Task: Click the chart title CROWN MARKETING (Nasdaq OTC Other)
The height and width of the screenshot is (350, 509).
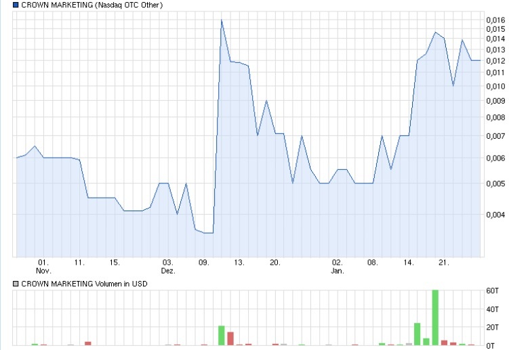Action: coord(92,5)
